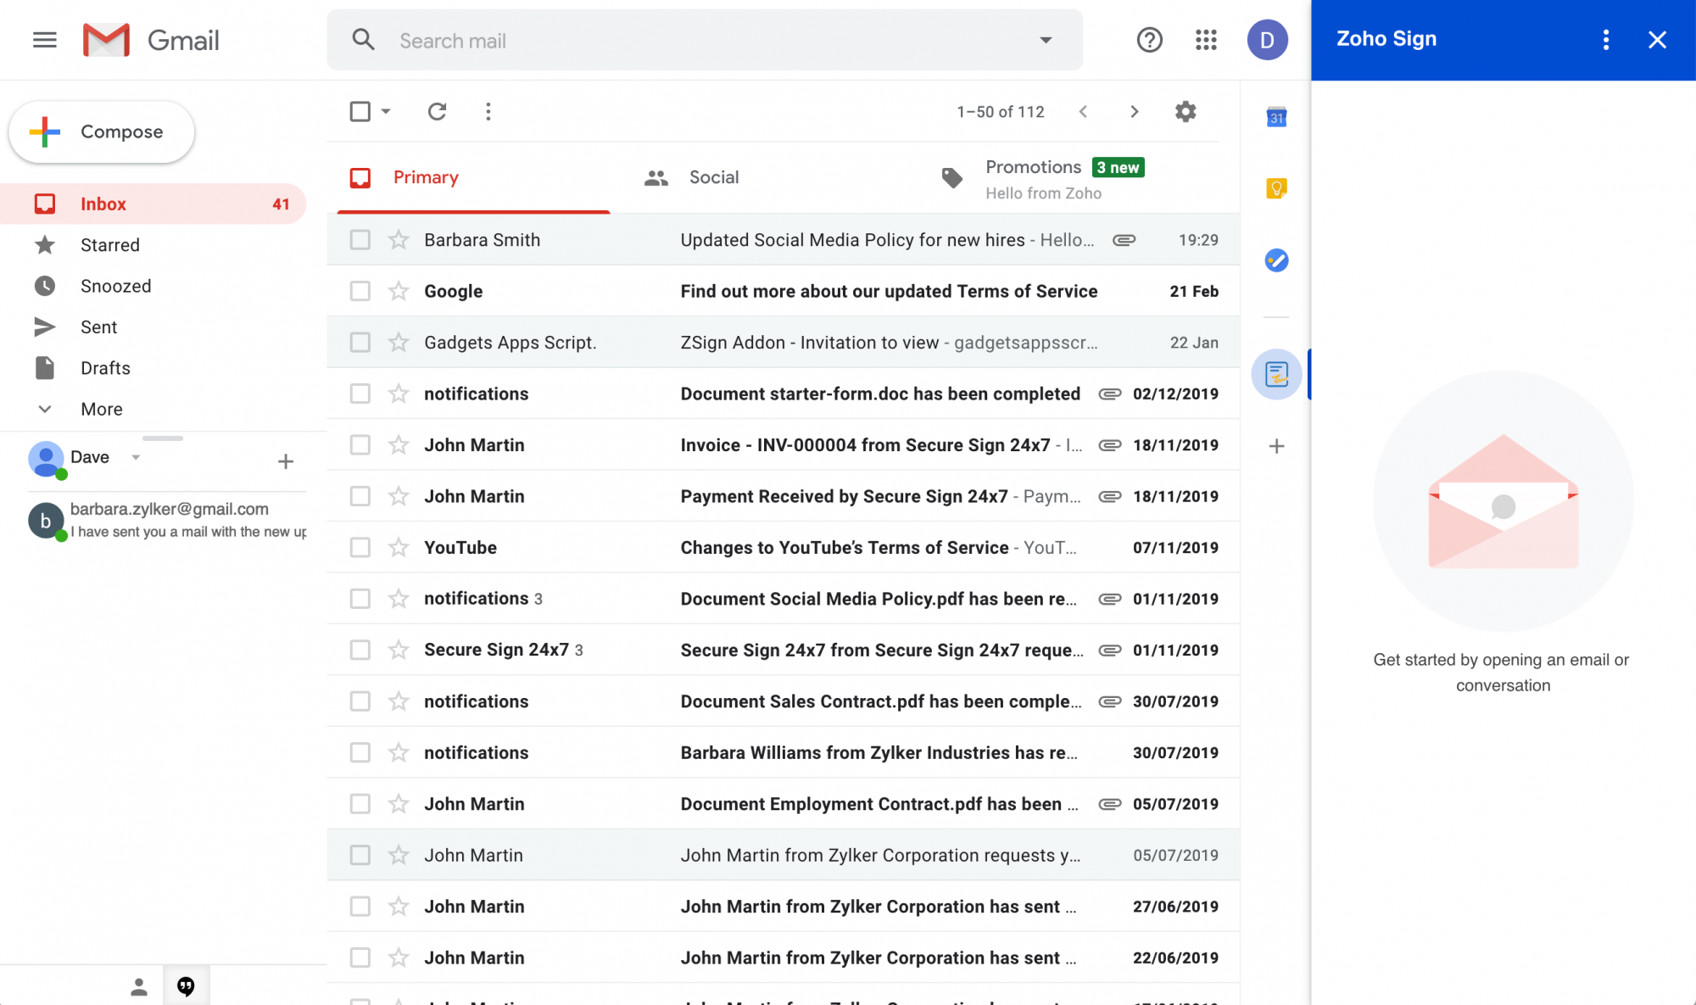Expand the search options dropdown arrow
The width and height of the screenshot is (1696, 1005).
click(x=1046, y=40)
